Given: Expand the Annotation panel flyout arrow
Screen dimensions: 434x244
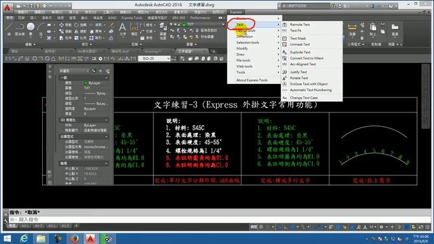Looking at the screenshot, I should [x=140, y=44].
